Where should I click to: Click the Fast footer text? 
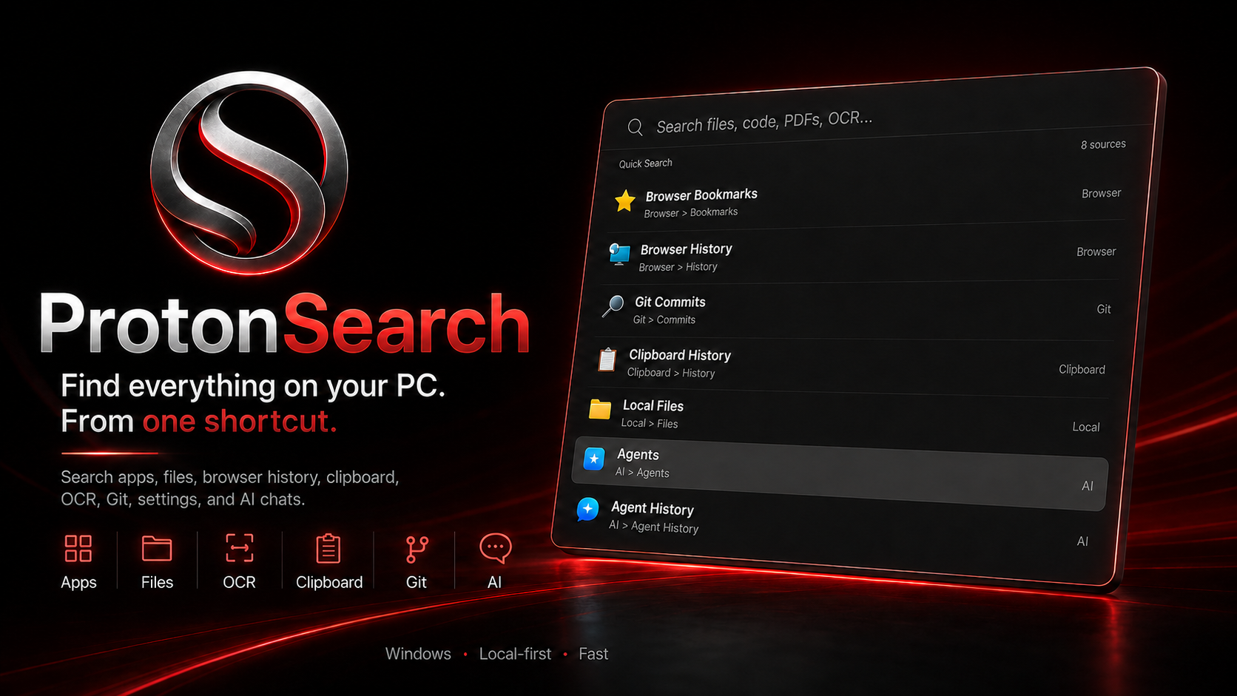click(593, 654)
